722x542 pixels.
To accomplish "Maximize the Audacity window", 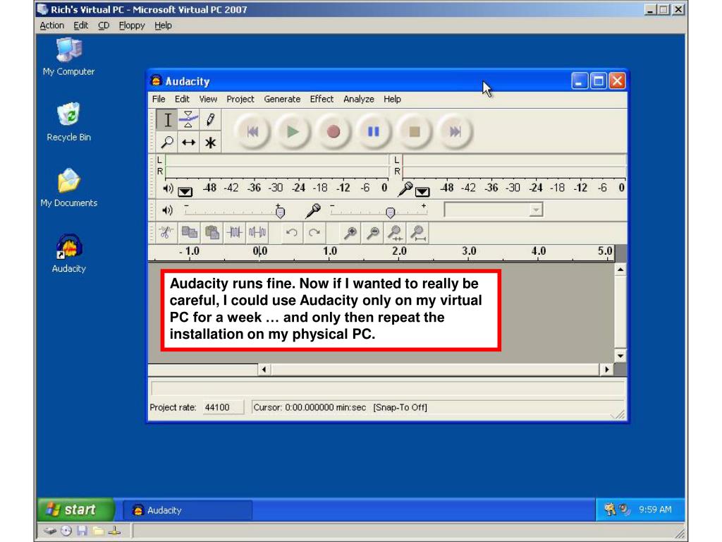I will coord(598,81).
